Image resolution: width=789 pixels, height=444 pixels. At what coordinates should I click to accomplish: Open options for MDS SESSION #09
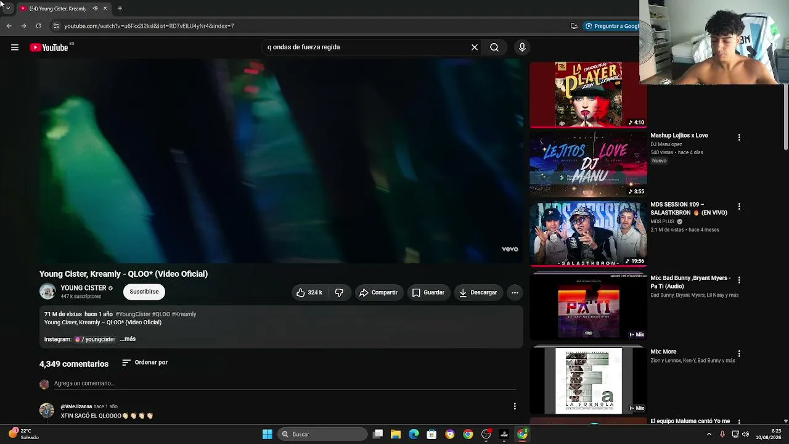[739, 207]
